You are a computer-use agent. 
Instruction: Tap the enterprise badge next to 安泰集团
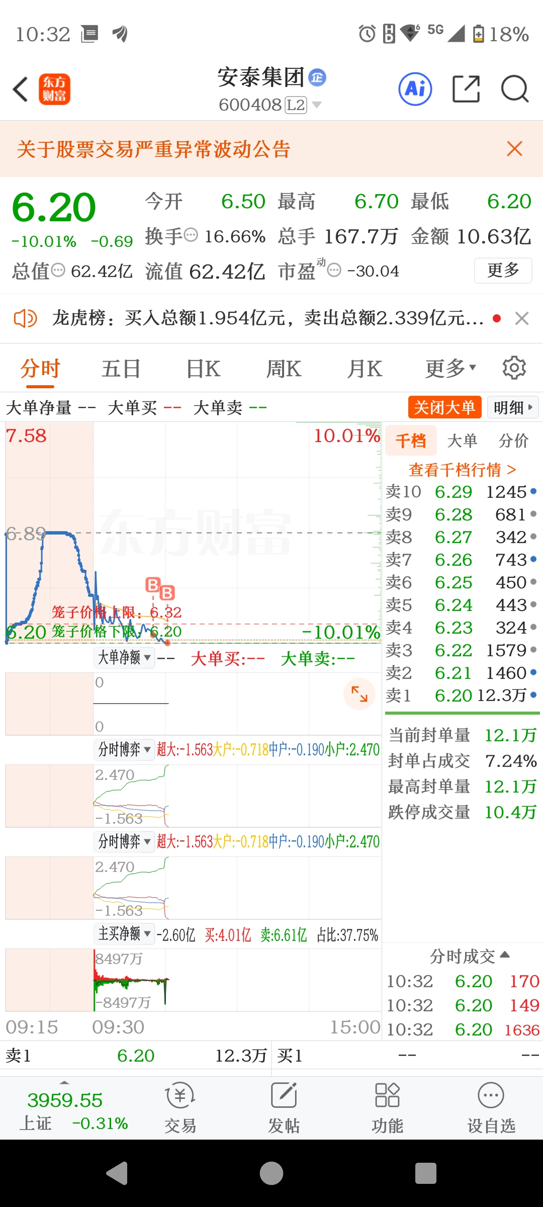click(x=317, y=77)
